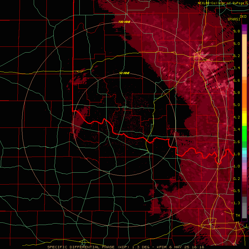Click the cyan segment of the color bar
The image size is (249, 249).
244,152
